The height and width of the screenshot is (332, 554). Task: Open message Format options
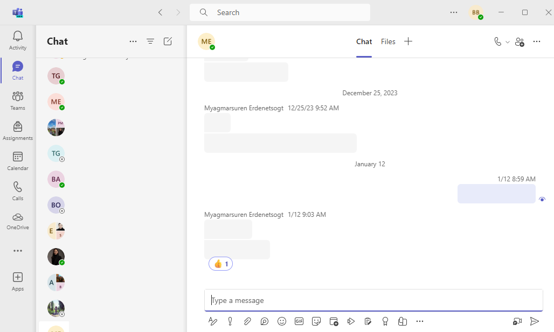point(213,321)
